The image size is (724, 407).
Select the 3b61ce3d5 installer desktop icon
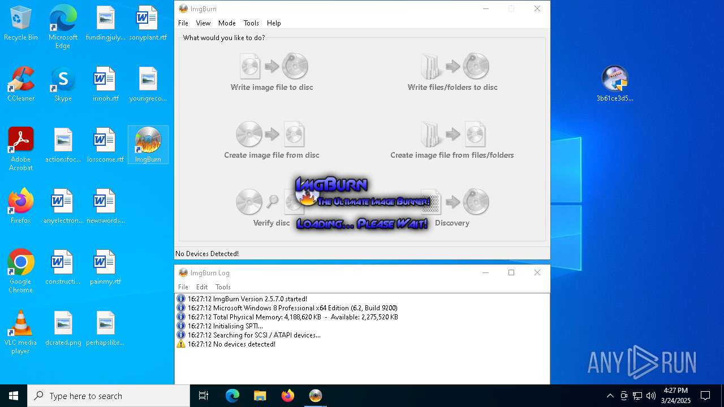point(615,84)
